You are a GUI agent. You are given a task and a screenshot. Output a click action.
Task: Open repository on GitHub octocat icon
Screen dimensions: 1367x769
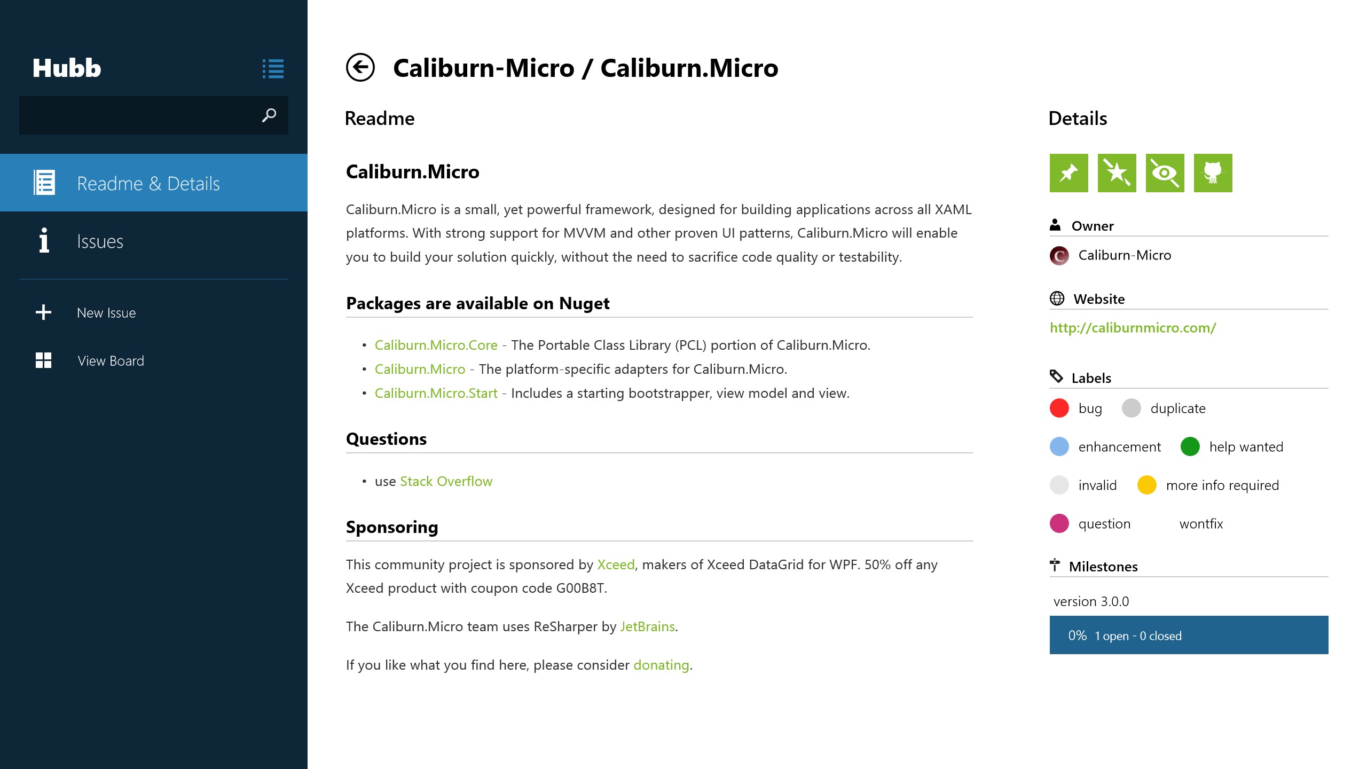[x=1213, y=173]
